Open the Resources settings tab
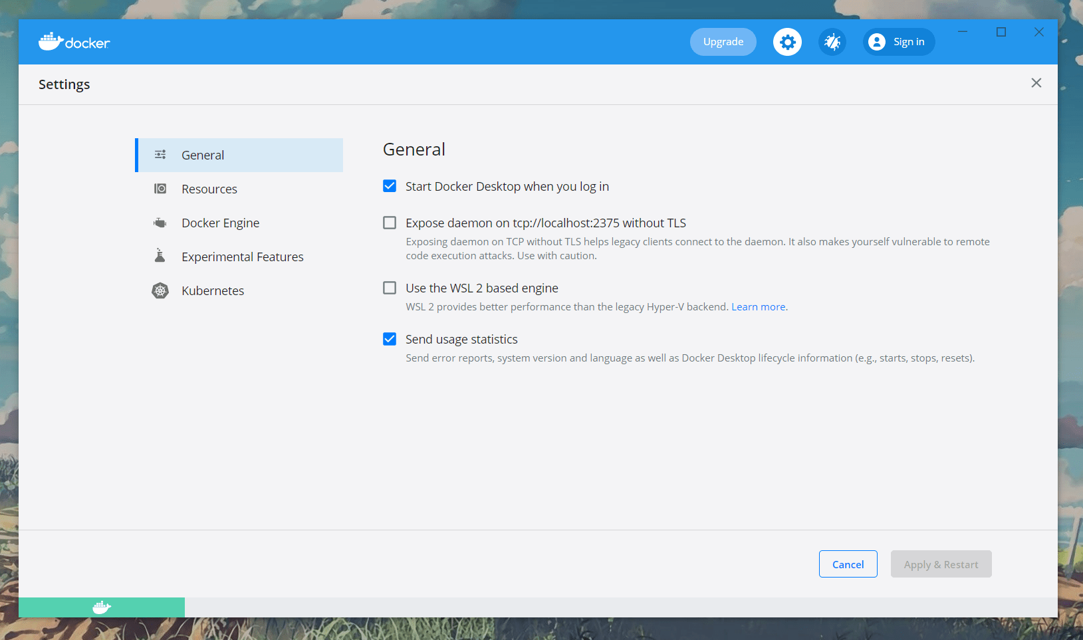The image size is (1083, 640). click(239, 189)
